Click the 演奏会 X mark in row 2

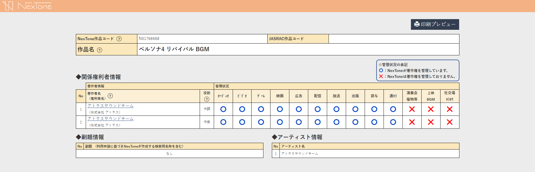tap(412, 122)
